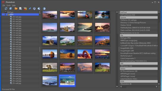
Task: Select US-wp1.jpg in the file tree
Action: click(17, 58)
